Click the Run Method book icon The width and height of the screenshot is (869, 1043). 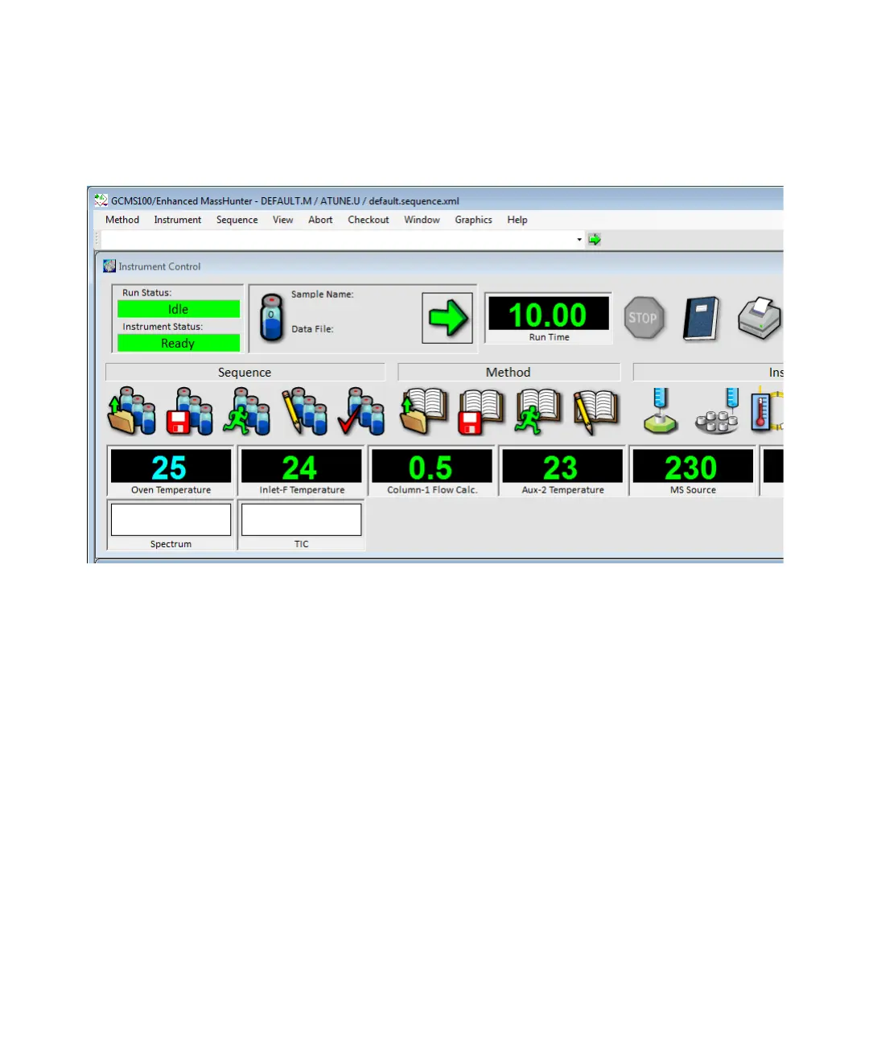[x=538, y=411]
